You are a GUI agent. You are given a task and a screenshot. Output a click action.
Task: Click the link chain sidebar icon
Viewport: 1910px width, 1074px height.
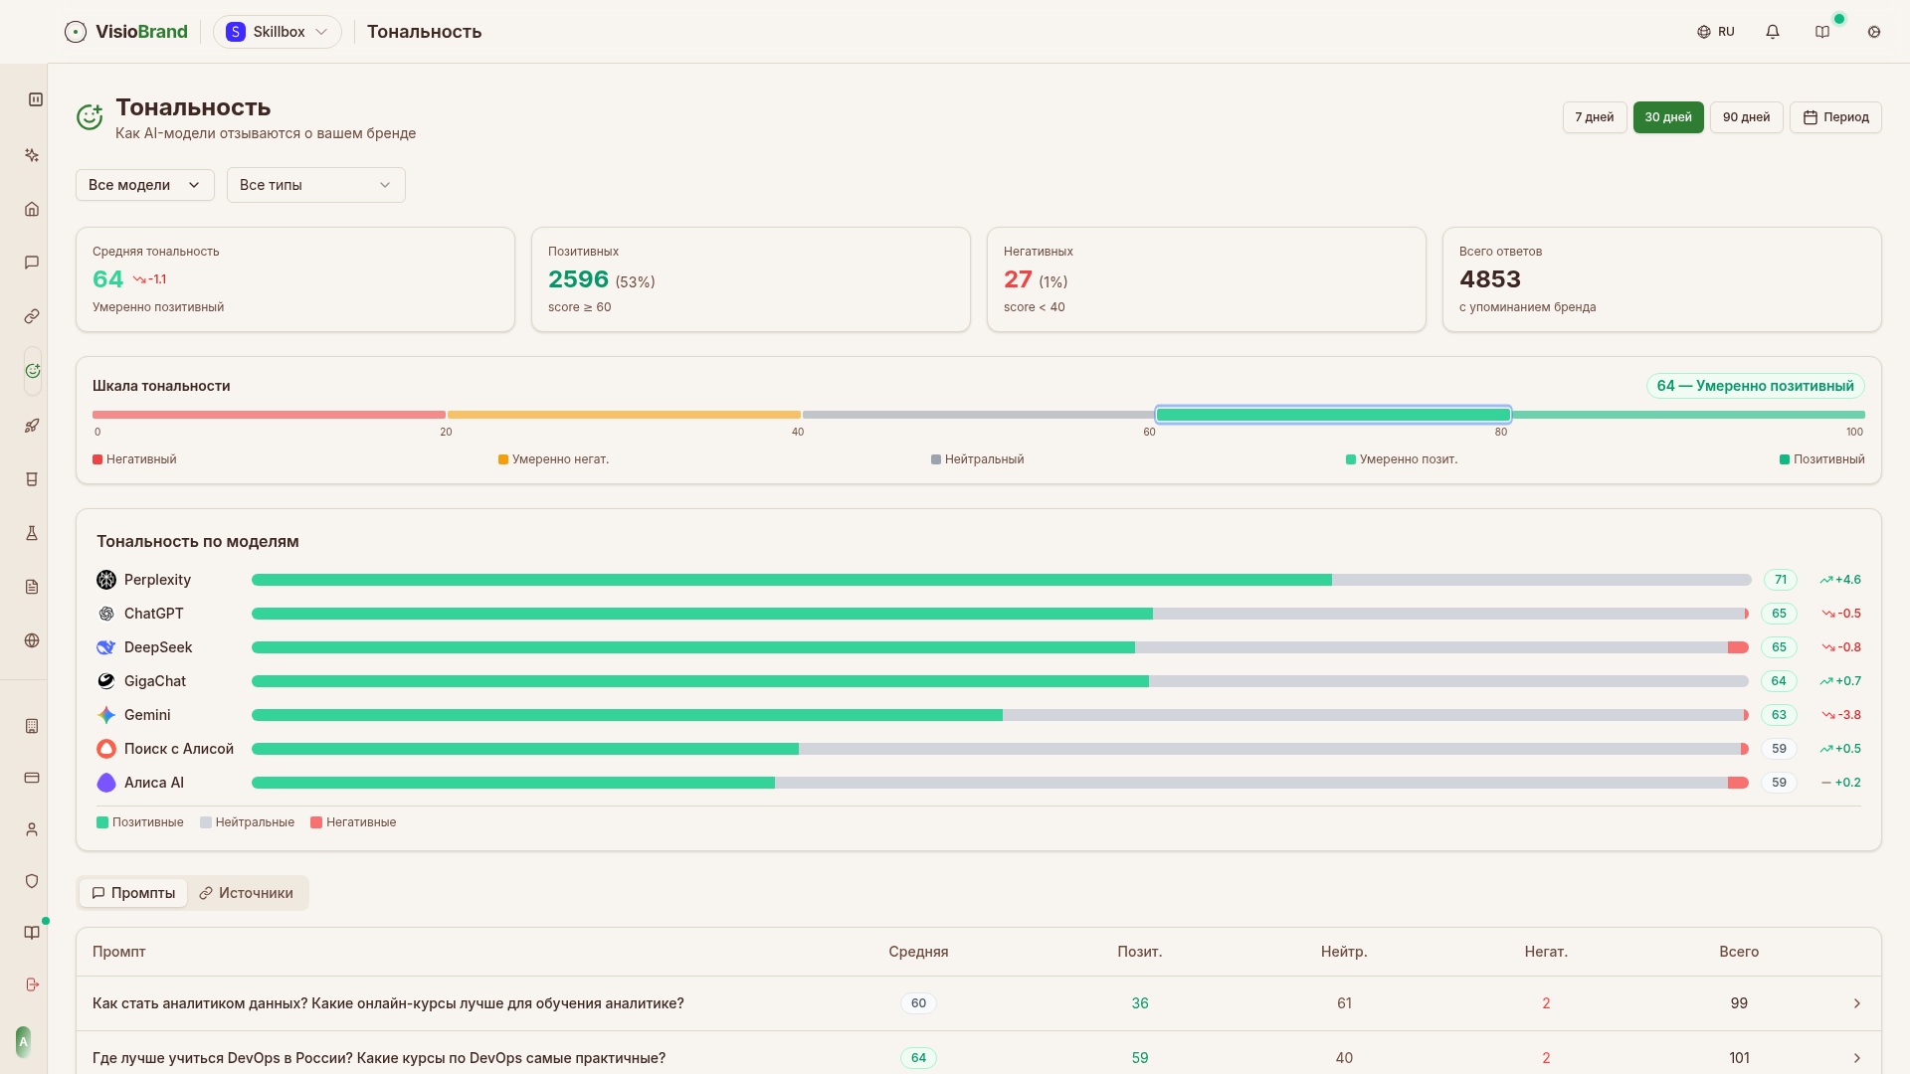tap(32, 316)
